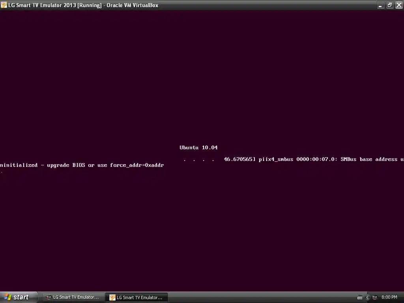Click the Ubuntu 10.04 boot text
404x303 pixels.
click(x=198, y=148)
